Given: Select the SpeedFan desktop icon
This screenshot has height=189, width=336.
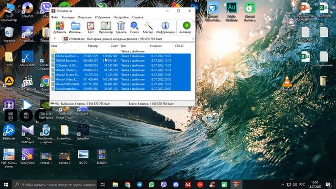Looking at the screenshot, I should tap(83, 132).
